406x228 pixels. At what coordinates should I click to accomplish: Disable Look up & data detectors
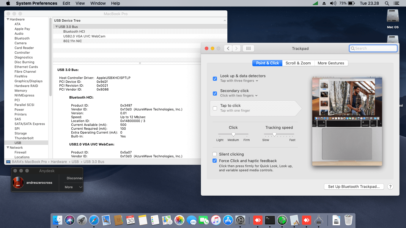coord(215,79)
